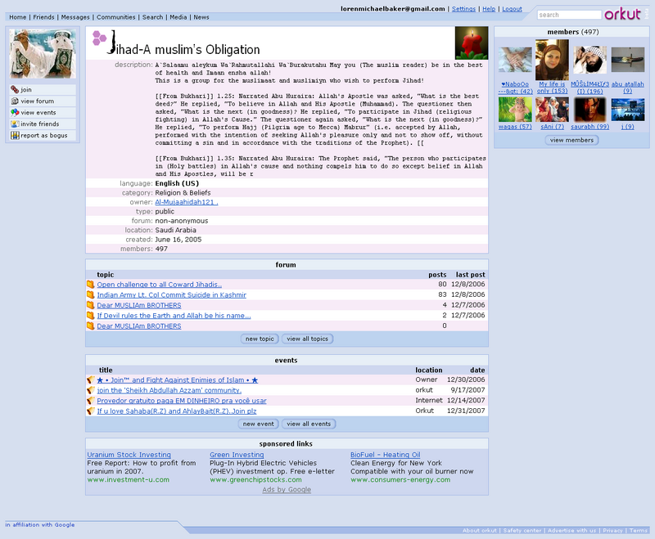Screen dimensions: 655x539
Task: Open the Home menu item
Action: (17, 17)
